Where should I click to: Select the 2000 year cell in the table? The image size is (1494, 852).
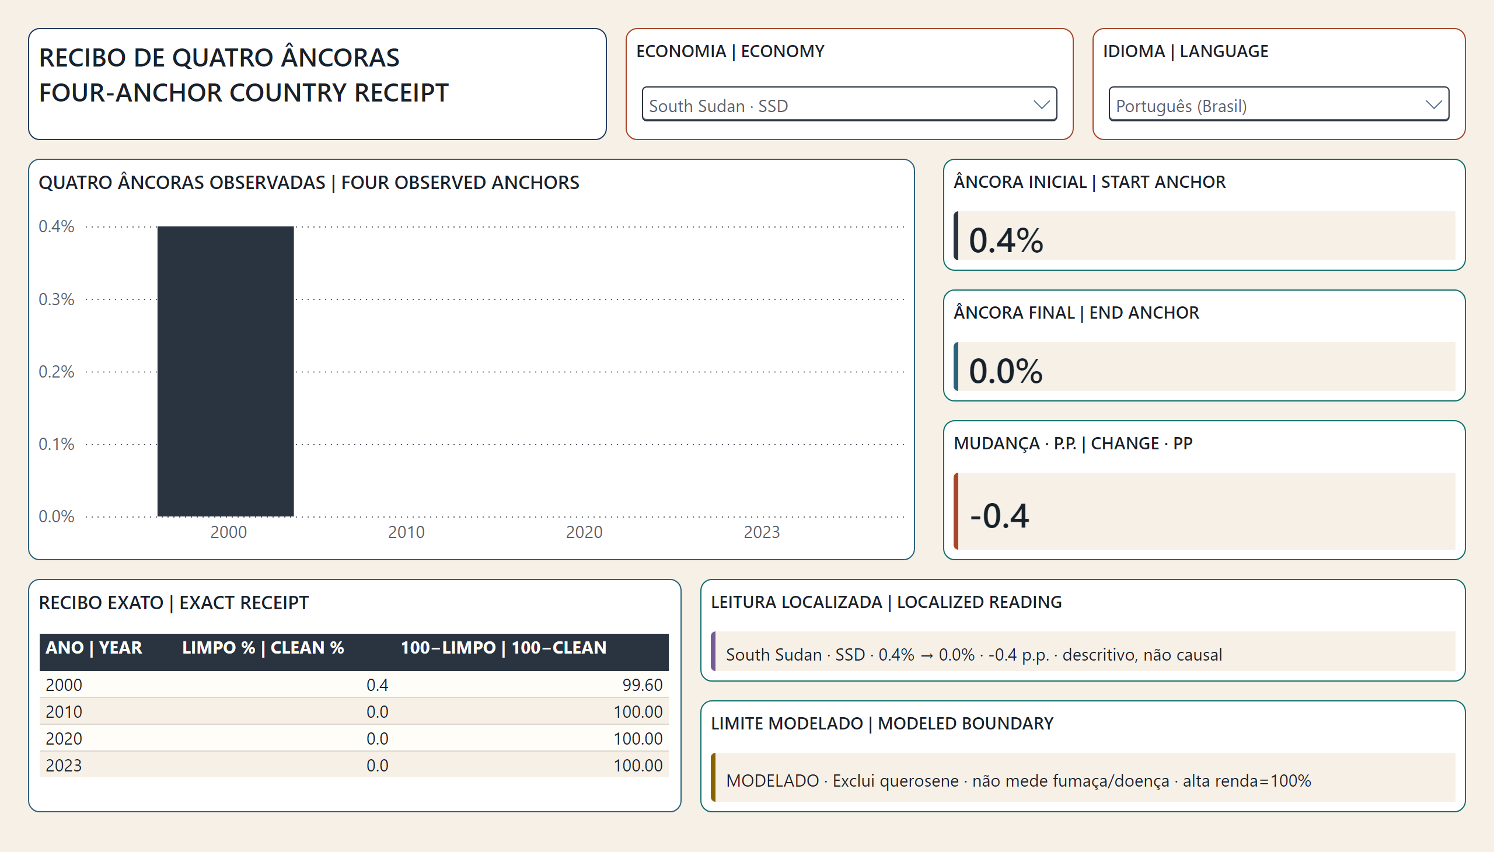[x=64, y=685]
